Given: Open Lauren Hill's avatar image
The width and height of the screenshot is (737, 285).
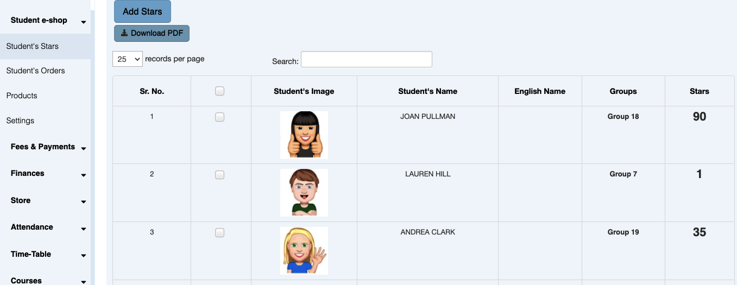Looking at the screenshot, I should (x=304, y=193).
